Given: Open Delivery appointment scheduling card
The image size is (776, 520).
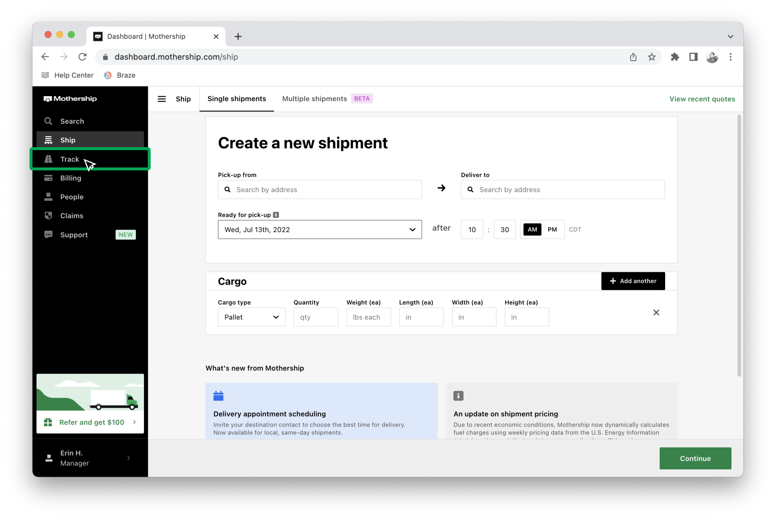Looking at the screenshot, I should coord(321,411).
